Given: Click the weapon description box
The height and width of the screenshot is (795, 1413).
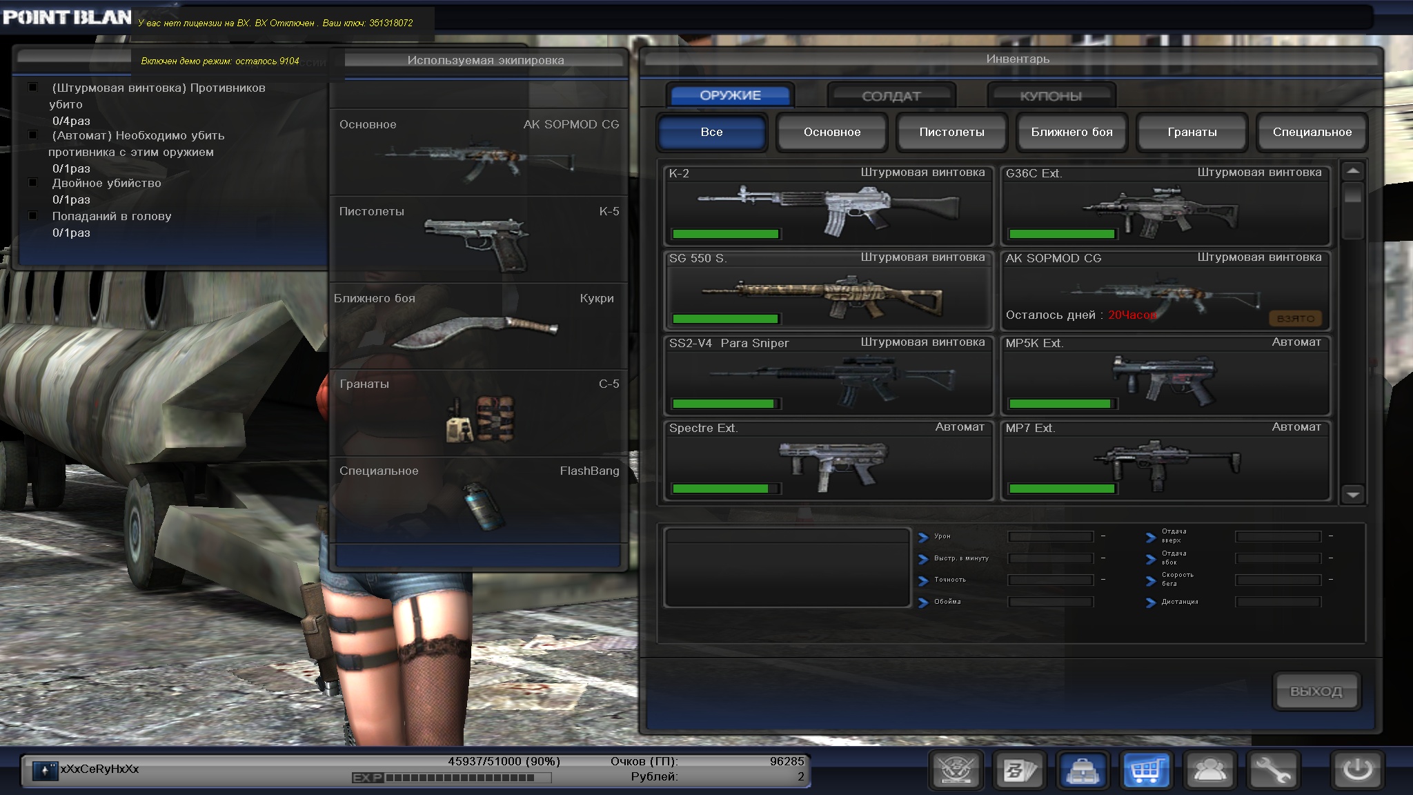Looking at the screenshot, I should click(787, 568).
